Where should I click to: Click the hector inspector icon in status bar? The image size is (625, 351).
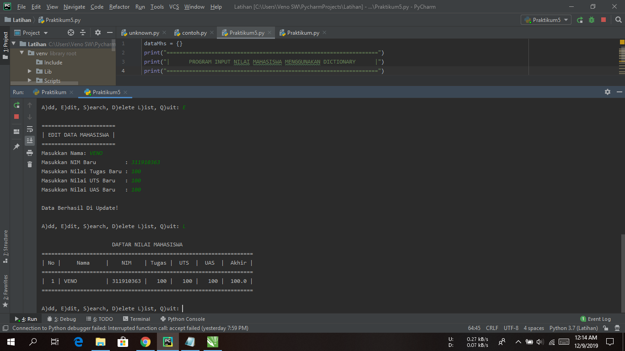point(616,328)
